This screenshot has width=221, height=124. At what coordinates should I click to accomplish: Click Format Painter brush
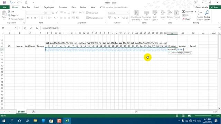[x=16, y=19]
